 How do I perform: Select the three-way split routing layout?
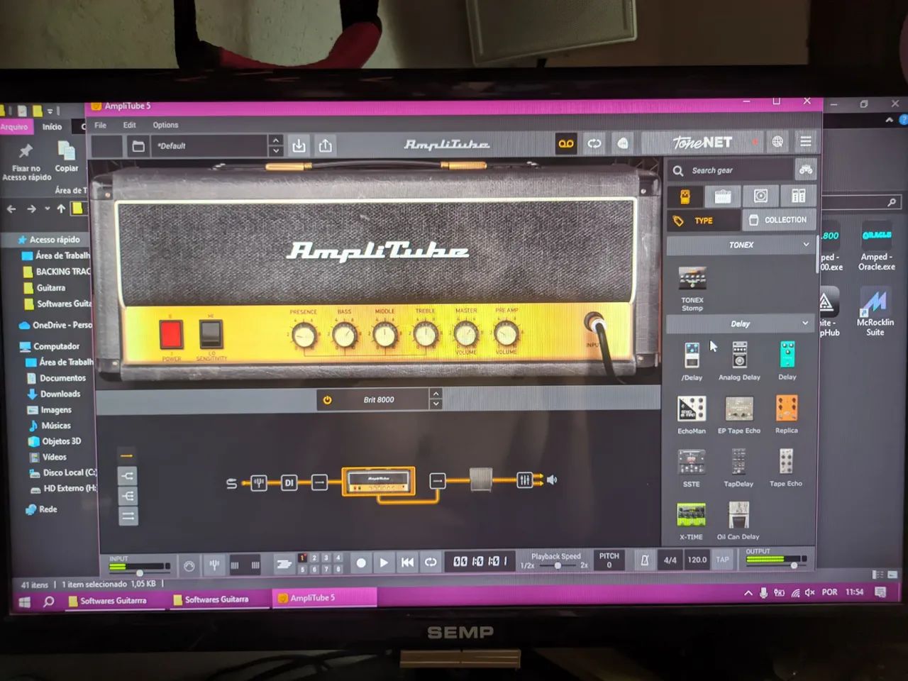128,497
